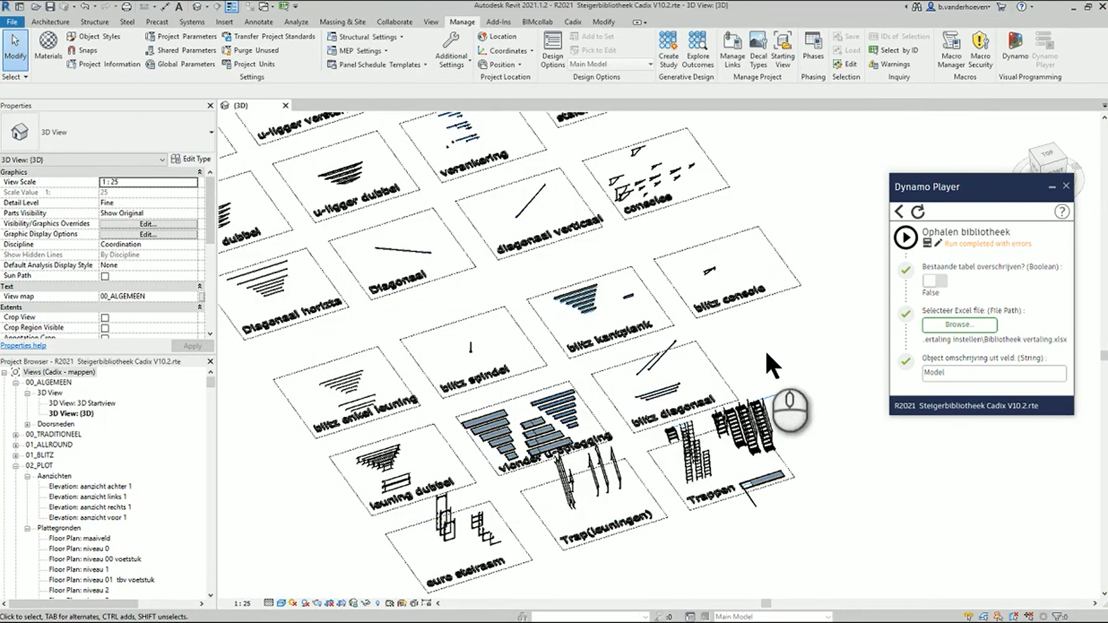
Task: Open Dynamo Player help
Action: [x=1062, y=212]
